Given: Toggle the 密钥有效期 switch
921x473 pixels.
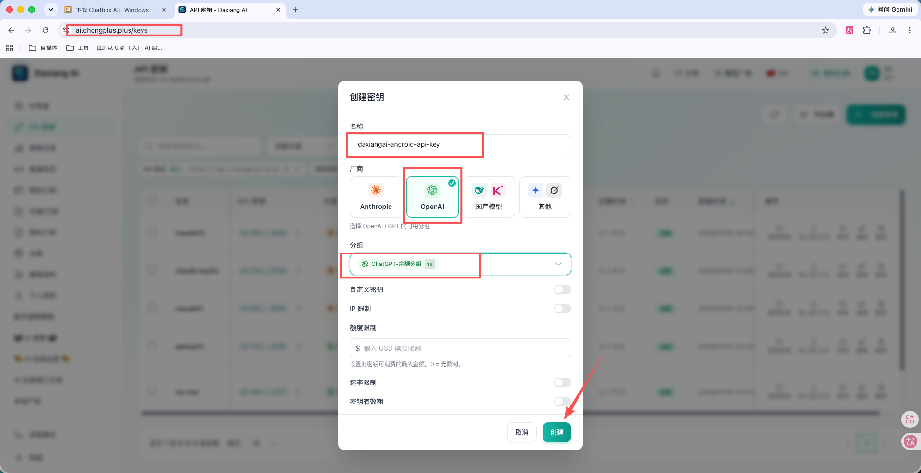Looking at the screenshot, I should (562, 402).
